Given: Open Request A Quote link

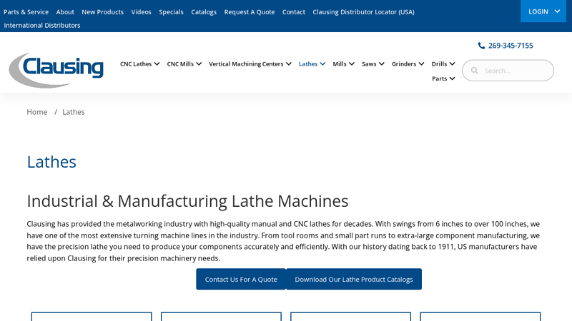Looking at the screenshot, I should click(x=249, y=12).
